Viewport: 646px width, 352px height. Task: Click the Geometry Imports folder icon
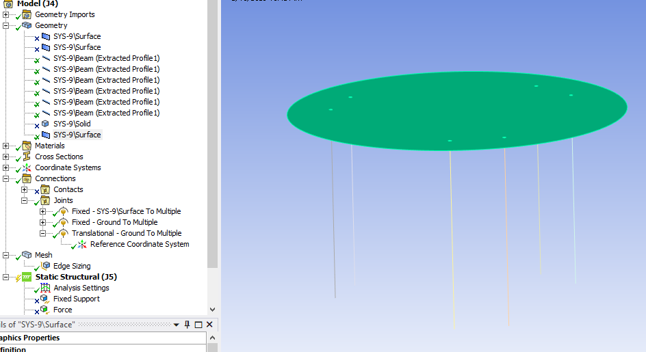[27, 15]
